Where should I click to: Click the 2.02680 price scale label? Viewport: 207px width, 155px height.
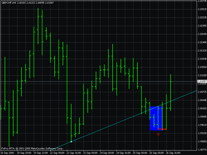202,34
